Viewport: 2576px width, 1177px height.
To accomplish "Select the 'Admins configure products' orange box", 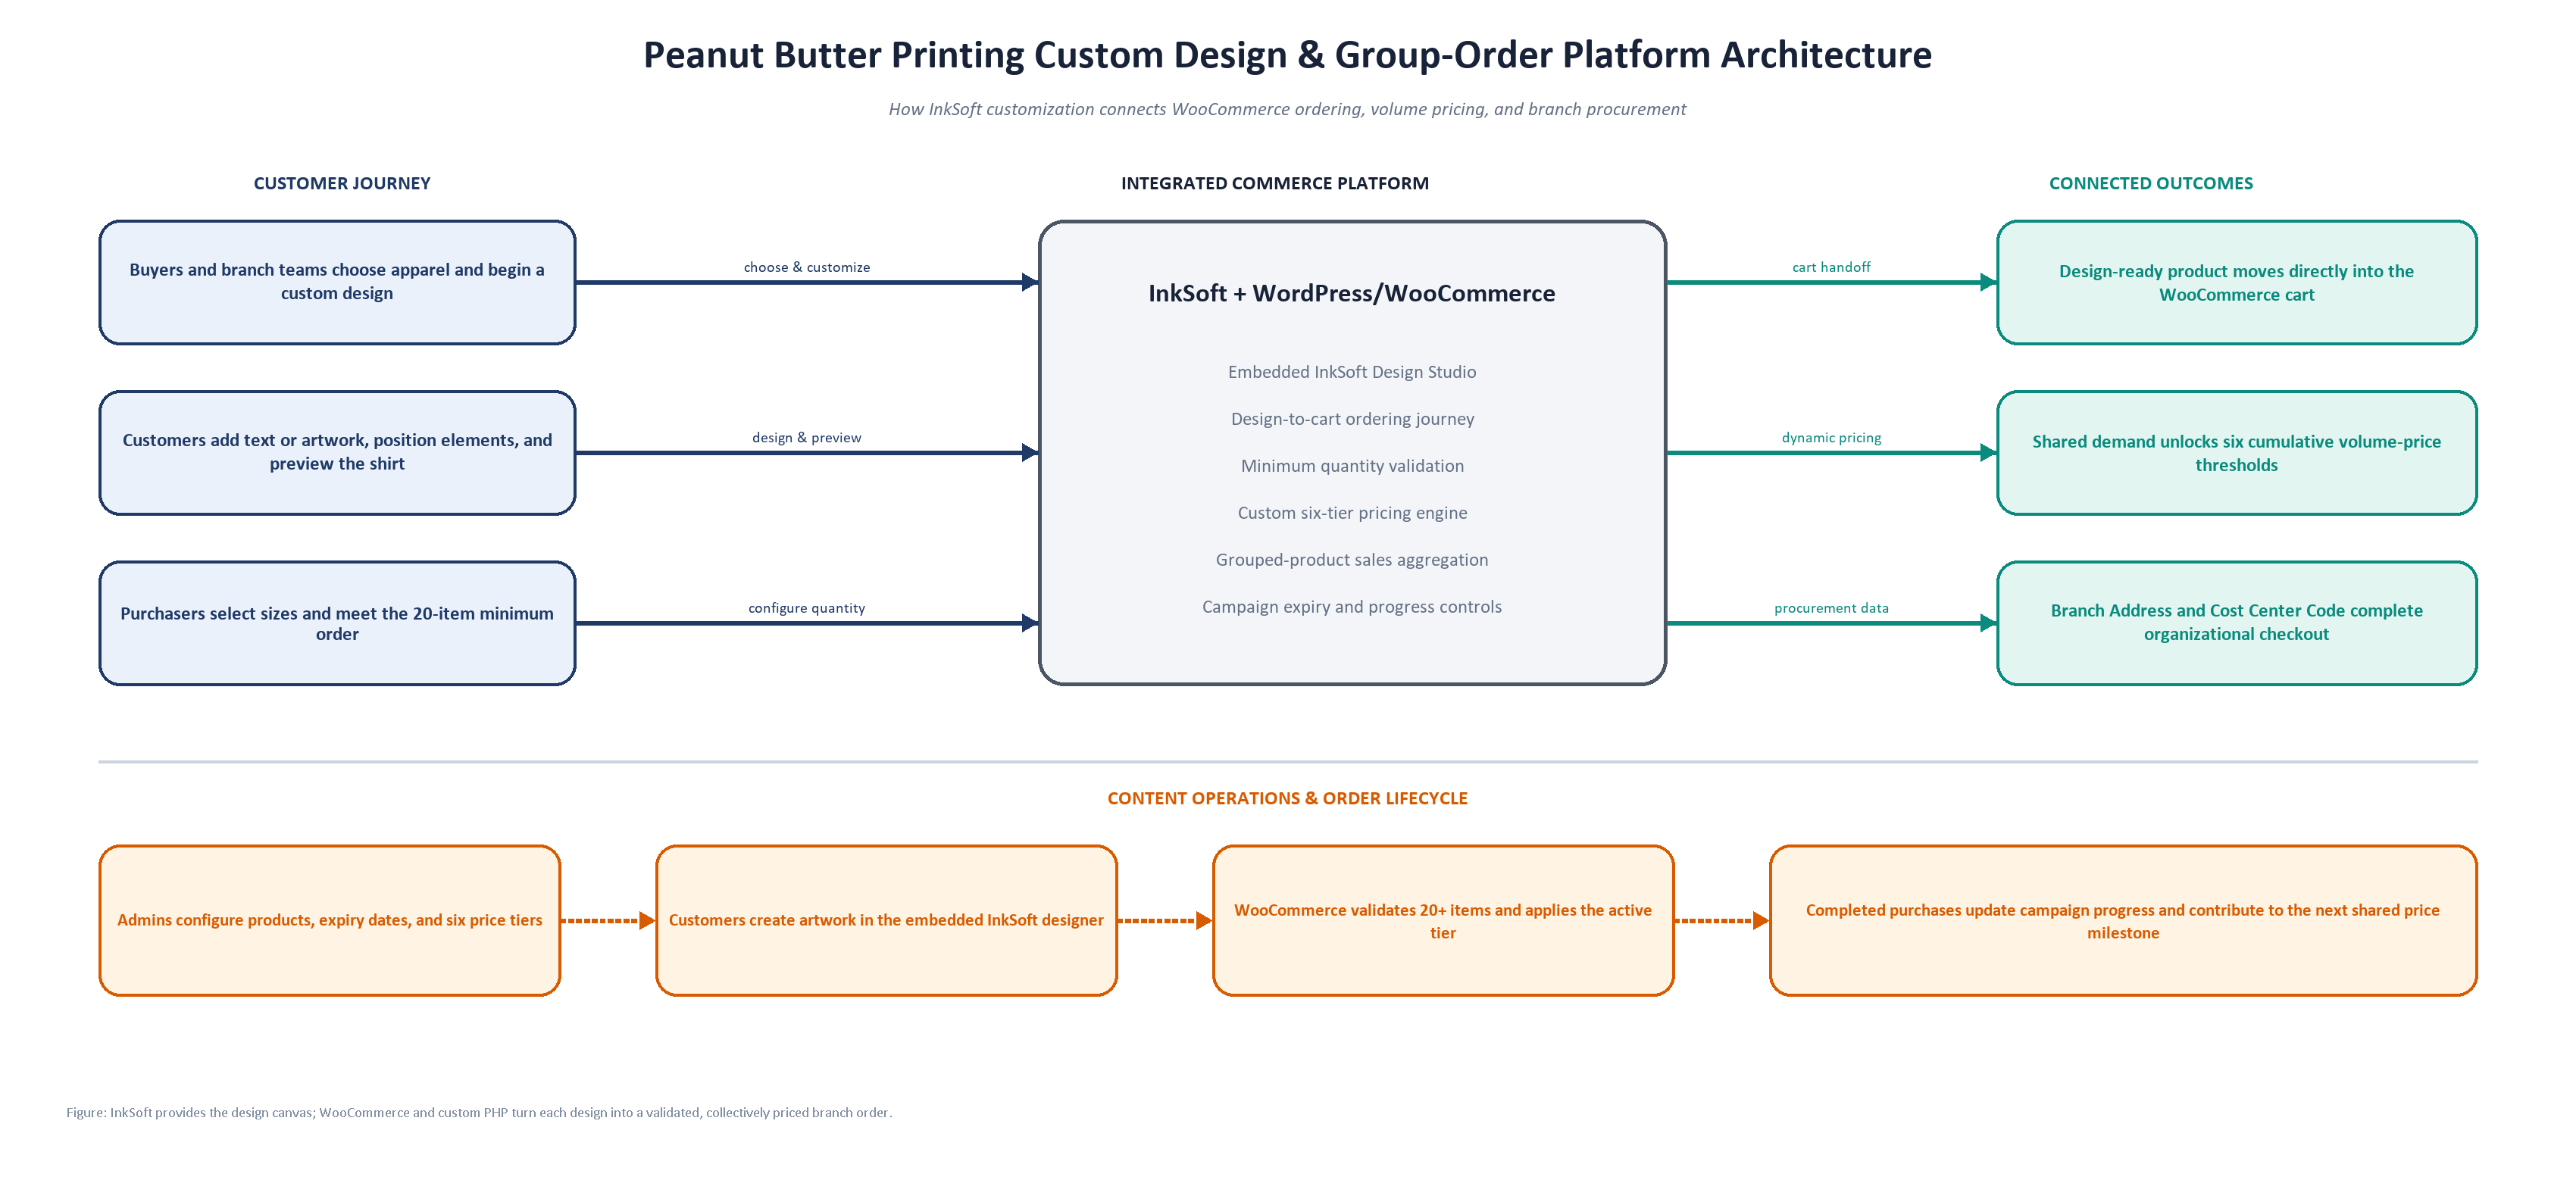I will (330, 920).
